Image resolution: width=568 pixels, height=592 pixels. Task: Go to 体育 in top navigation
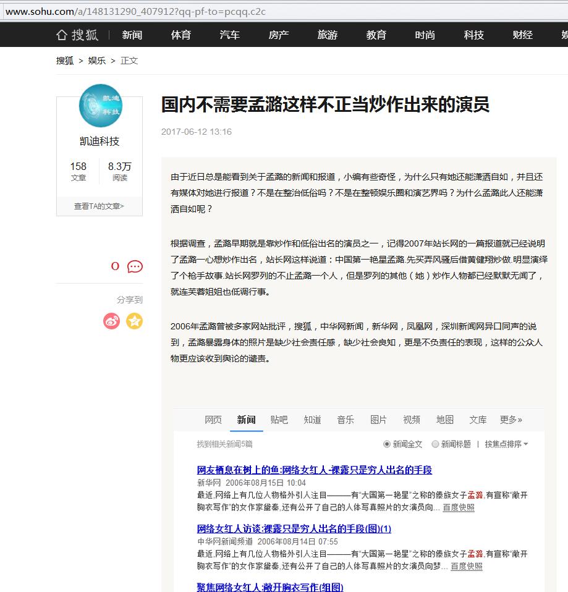(x=181, y=35)
